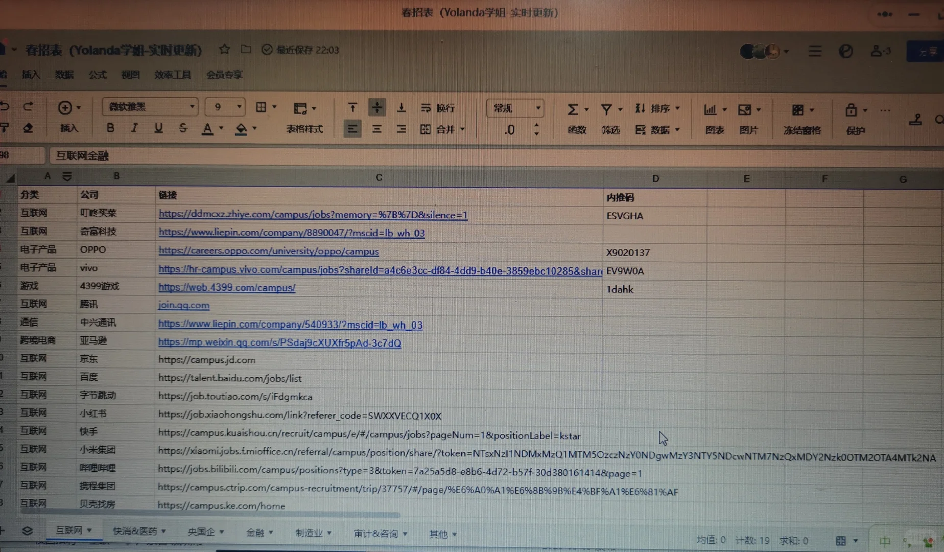Center text horizontally

377,129
